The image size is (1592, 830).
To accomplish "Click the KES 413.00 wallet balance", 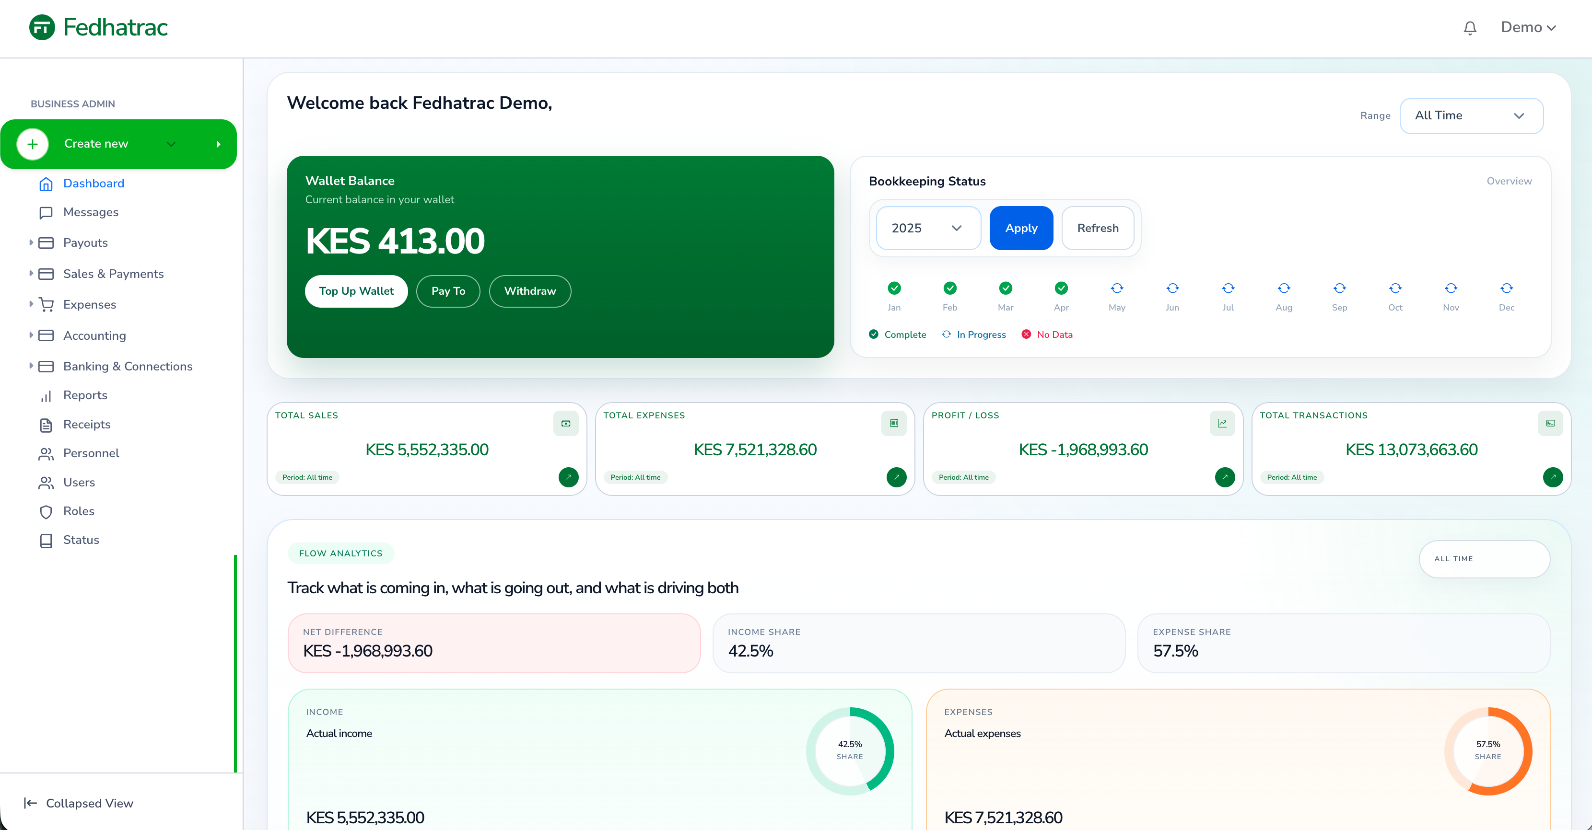I will click(395, 241).
